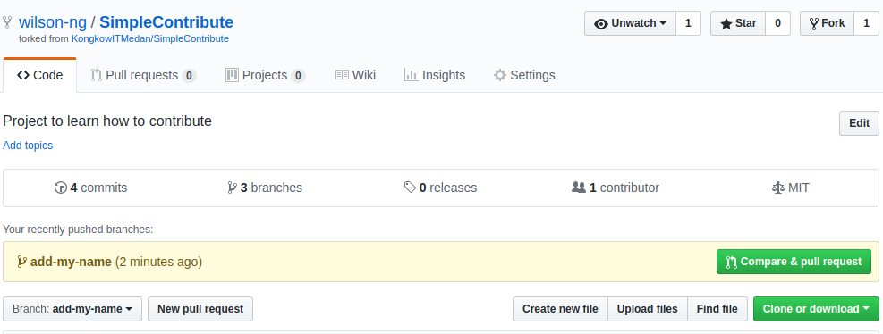Expand the Branch: add-my-name selector
Image resolution: width=883 pixels, height=334 pixels.
pos(72,309)
